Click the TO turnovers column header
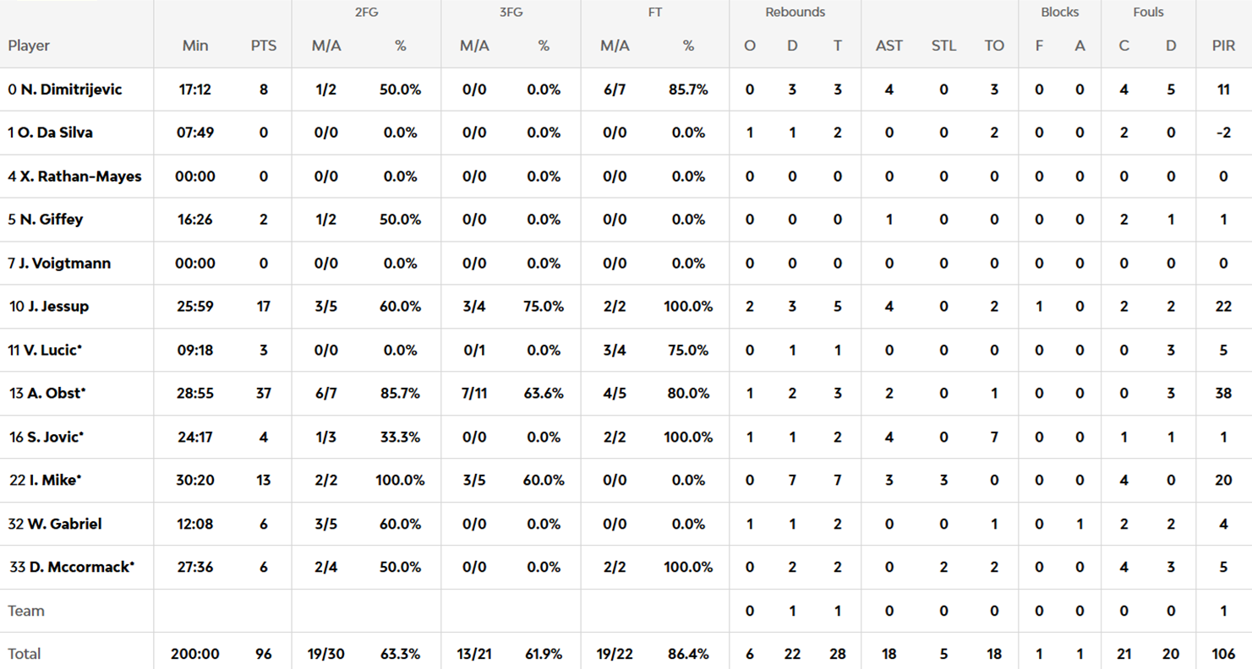This screenshot has height=669, width=1252. [x=994, y=46]
